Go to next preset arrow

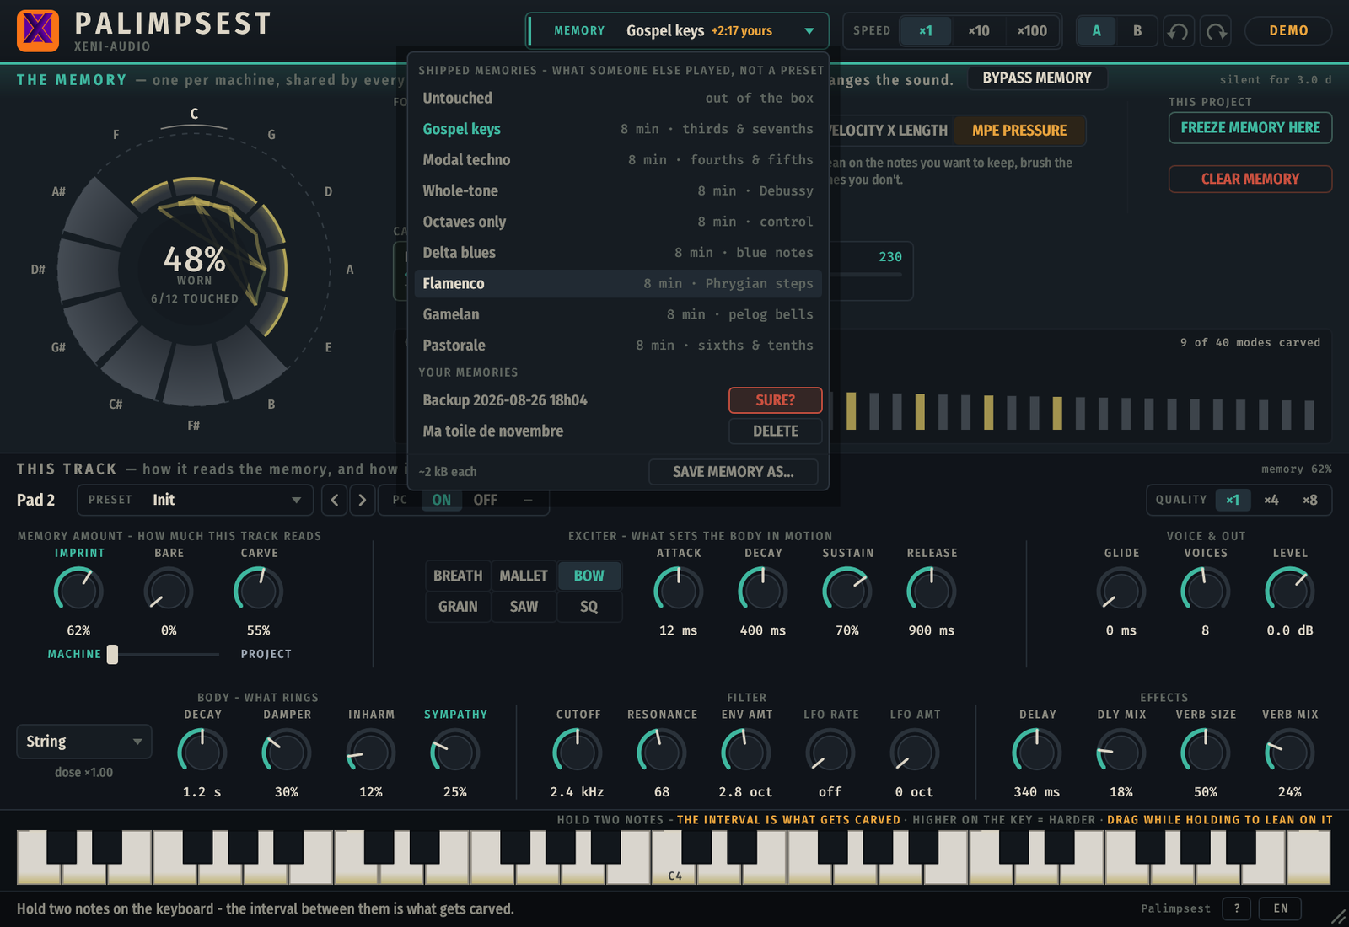363,500
